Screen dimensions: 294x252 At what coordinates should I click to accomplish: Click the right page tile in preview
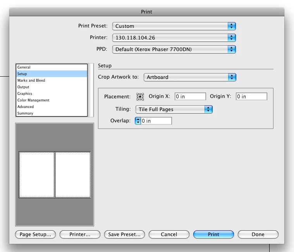tap(73, 175)
